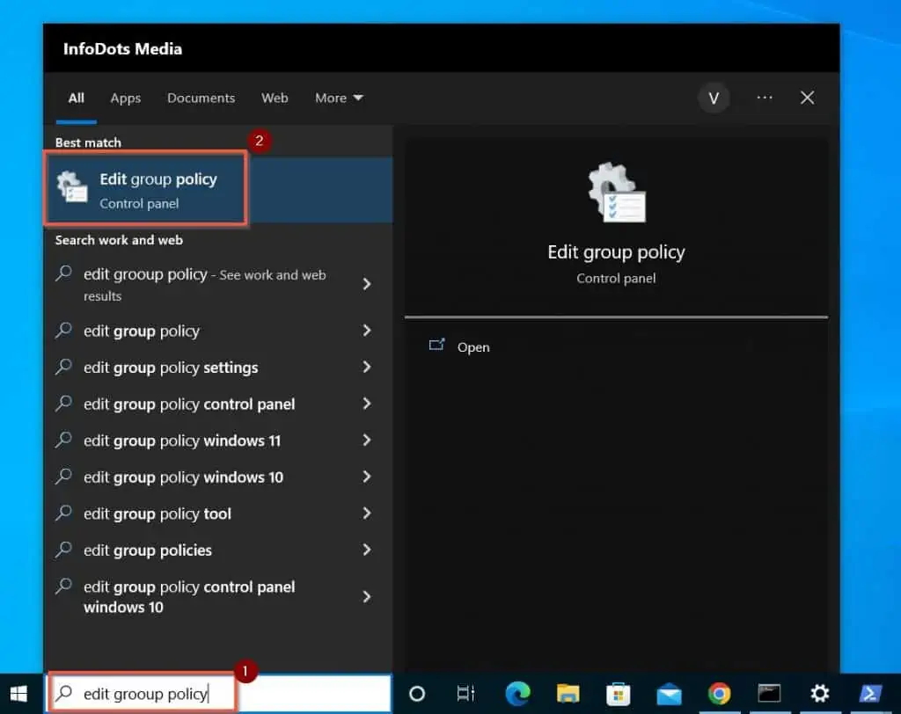The width and height of the screenshot is (901, 714).
Task: Switch to the All tab
Action: point(76,98)
